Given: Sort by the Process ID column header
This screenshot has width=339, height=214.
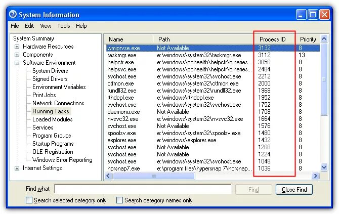Looking at the screenshot, I should point(275,39).
